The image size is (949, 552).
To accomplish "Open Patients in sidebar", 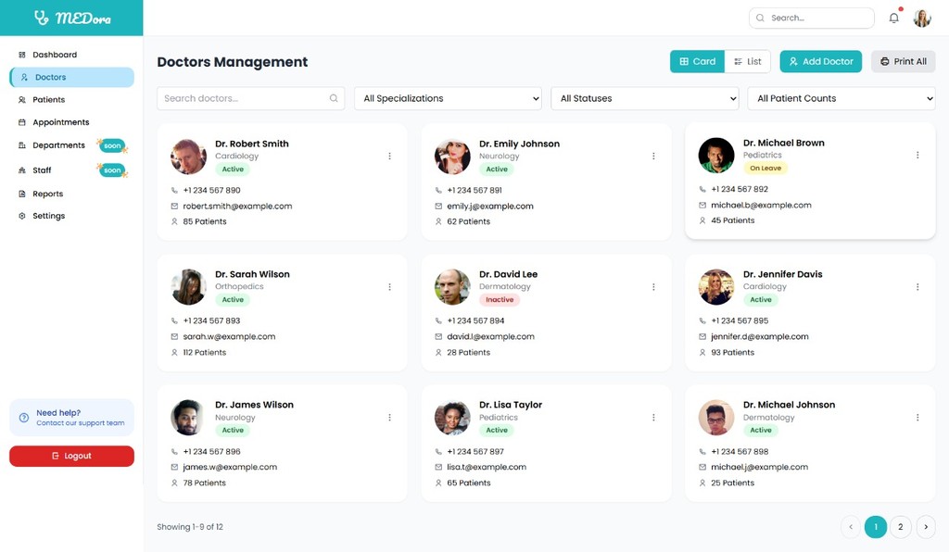I will [71, 100].
